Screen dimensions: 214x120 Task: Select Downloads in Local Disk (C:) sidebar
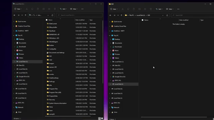pyautogui.click(x=22, y=47)
